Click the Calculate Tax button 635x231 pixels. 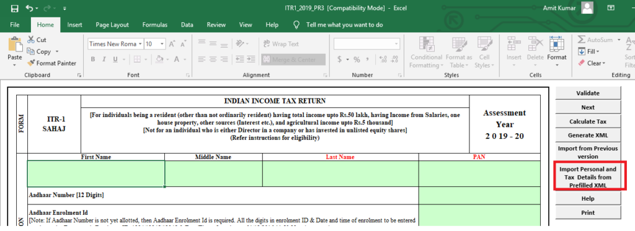tap(588, 121)
